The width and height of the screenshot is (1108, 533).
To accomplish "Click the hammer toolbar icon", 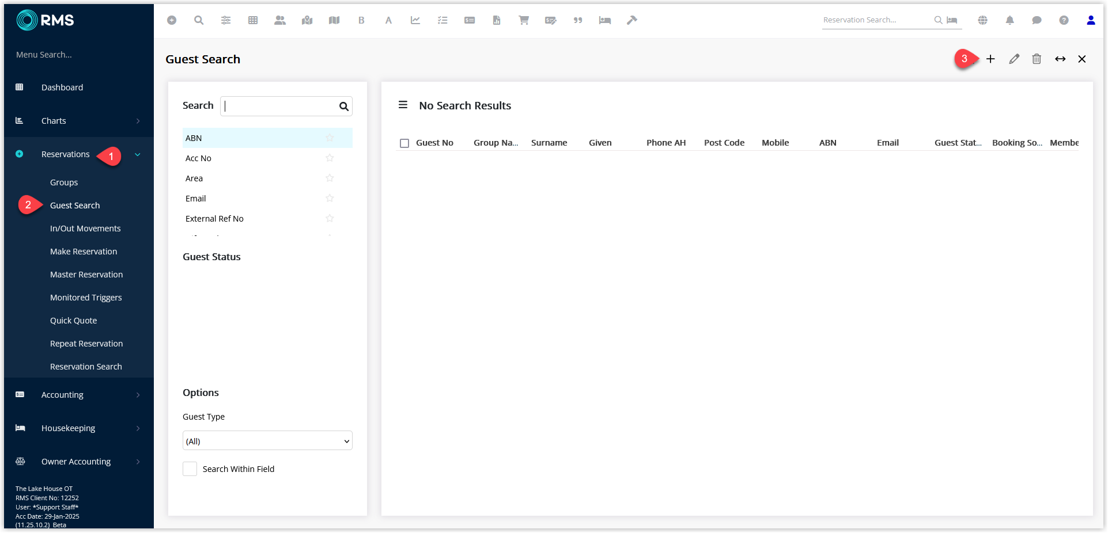I will click(632, 20).
